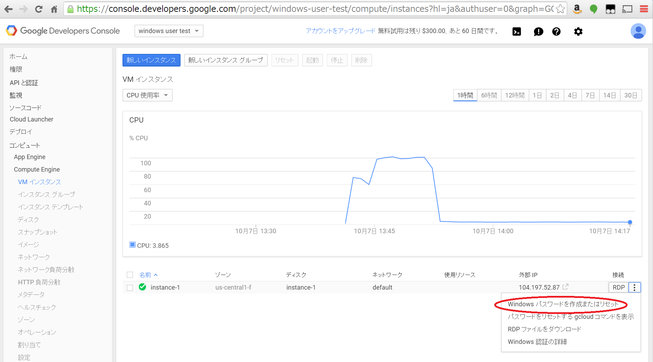The width and height of the screenshot is (653, 362).
Task: Open VM インスタンス in the sidebar
Action: 39,182
